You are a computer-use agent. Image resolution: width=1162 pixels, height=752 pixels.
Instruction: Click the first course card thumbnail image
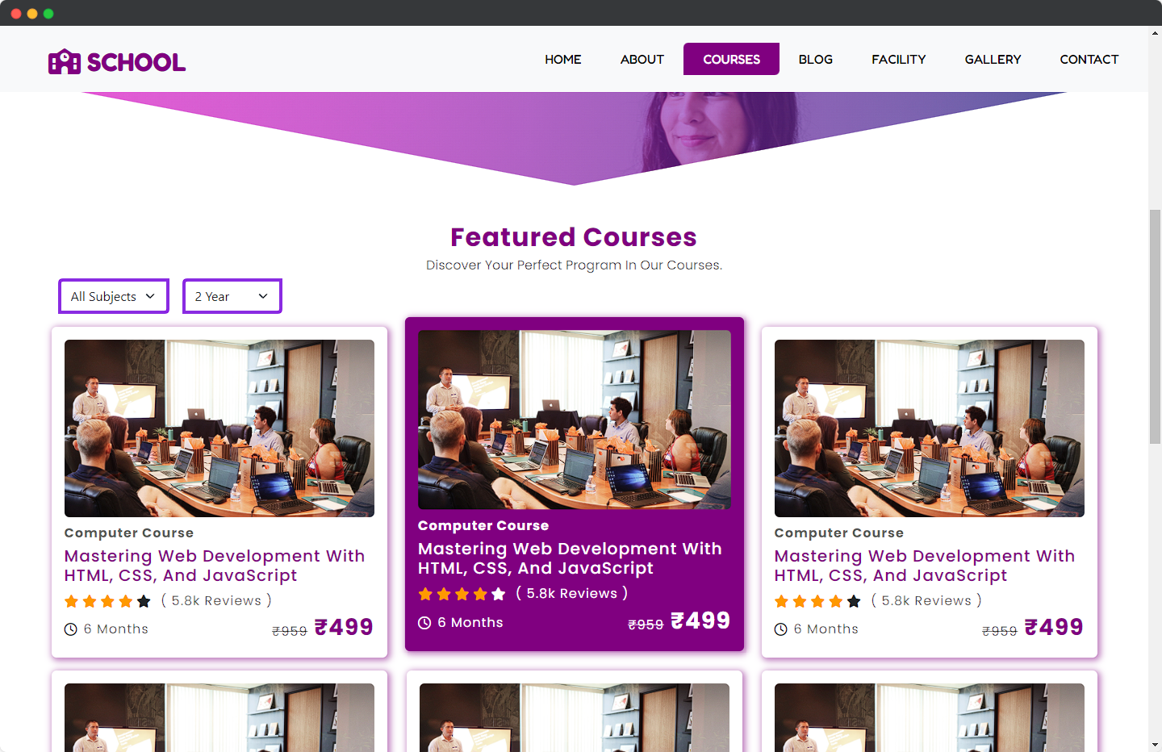[219, 428]
